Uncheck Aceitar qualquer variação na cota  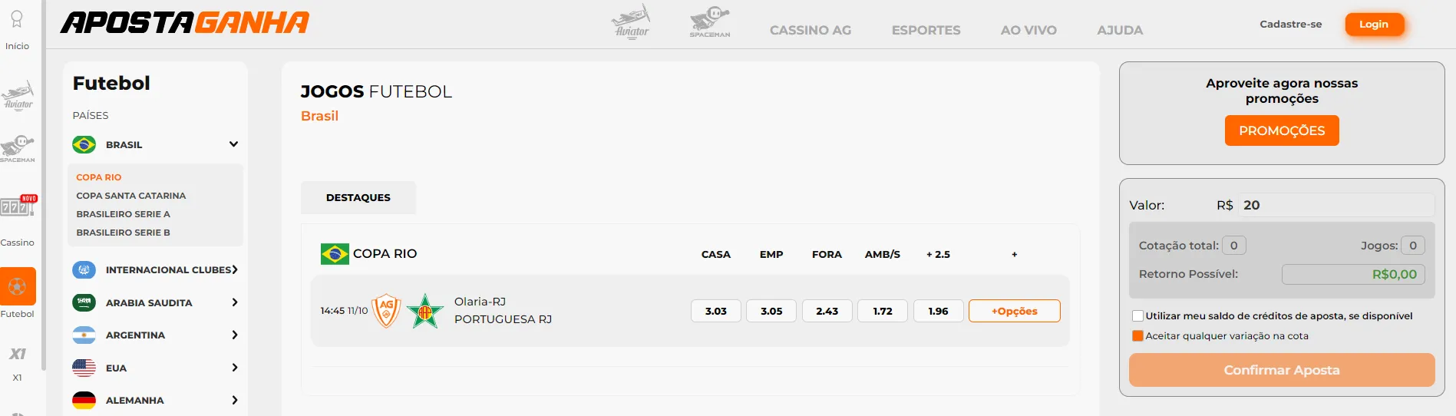[1137, 335]
